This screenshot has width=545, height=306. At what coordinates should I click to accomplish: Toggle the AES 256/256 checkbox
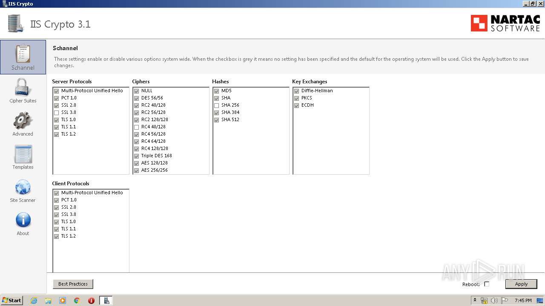pyautogui.click(x=136, y=170)
